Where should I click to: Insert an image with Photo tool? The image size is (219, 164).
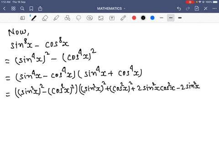[x=101, y=18]
